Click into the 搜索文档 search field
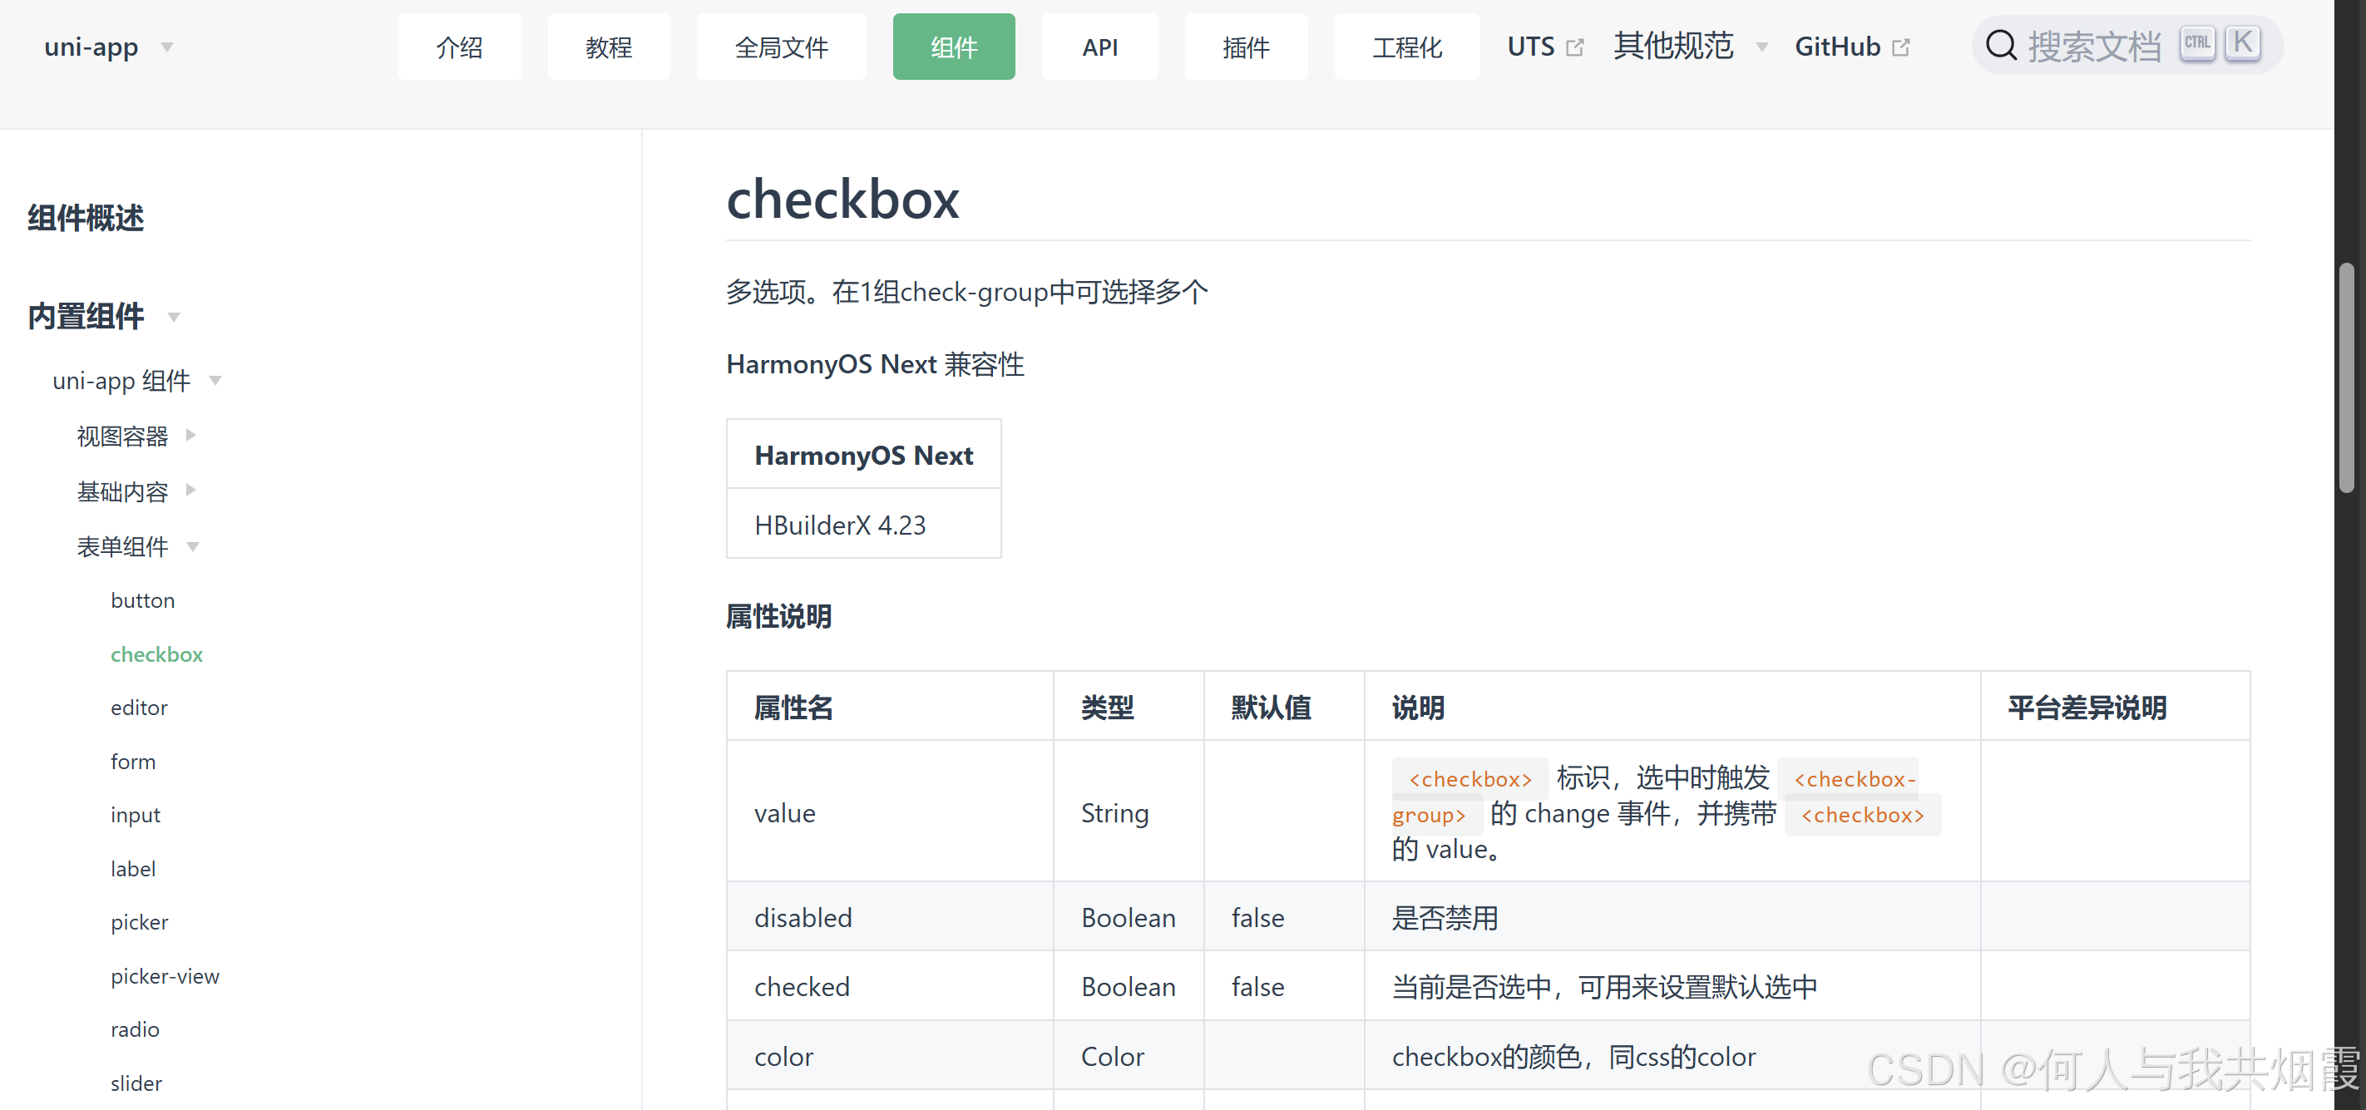 (x=2094, y=46)
